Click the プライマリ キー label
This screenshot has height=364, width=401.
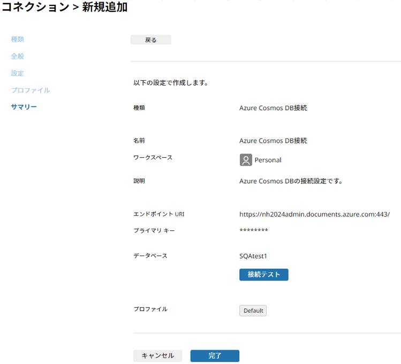(154, 230)
